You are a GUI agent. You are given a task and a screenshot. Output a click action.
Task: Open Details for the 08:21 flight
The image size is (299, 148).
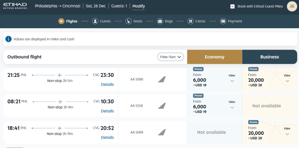point(107,111)
